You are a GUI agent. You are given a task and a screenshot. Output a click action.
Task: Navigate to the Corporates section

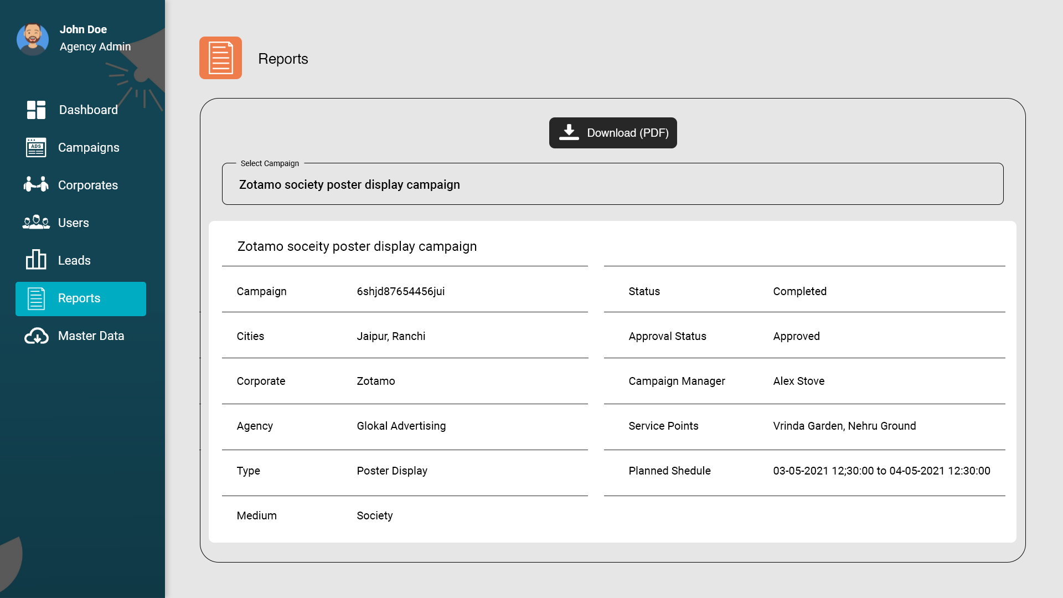click(88, 185)
